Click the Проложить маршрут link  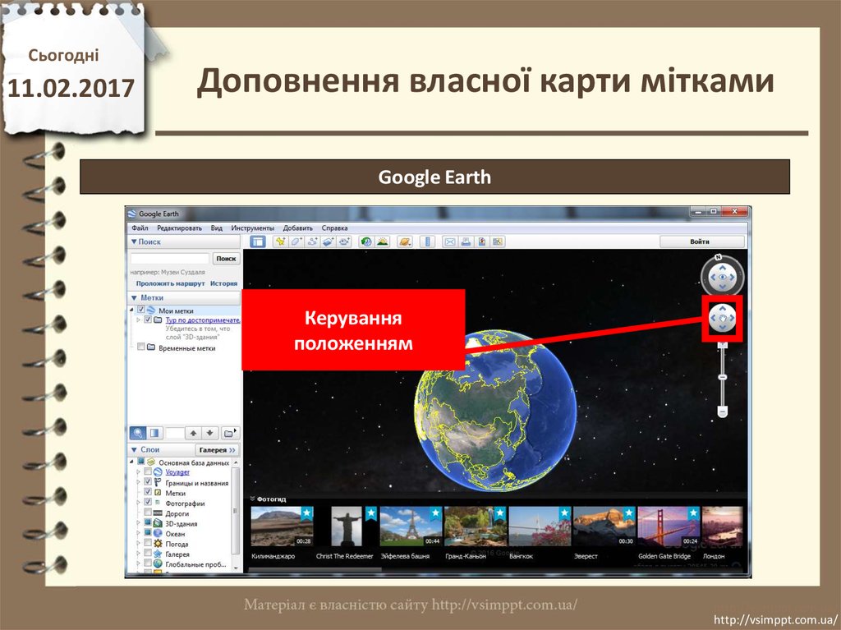coord(171,283)
